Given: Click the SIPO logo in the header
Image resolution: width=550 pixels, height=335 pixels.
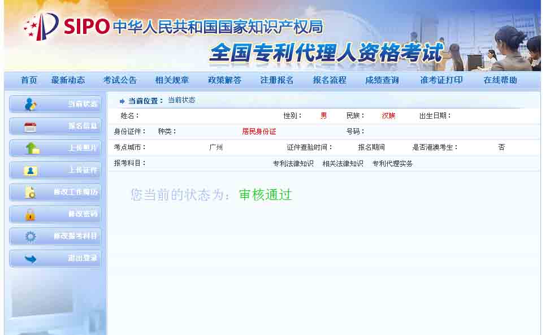Looking at the screenshot, I should [67, 26].
